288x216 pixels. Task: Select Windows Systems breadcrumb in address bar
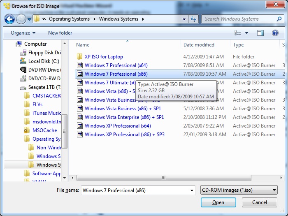[118, 19]
